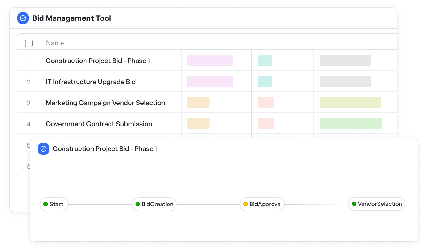Click the green tag in Government Contract row
Screen dimensions: 427x252
(351, 124)
